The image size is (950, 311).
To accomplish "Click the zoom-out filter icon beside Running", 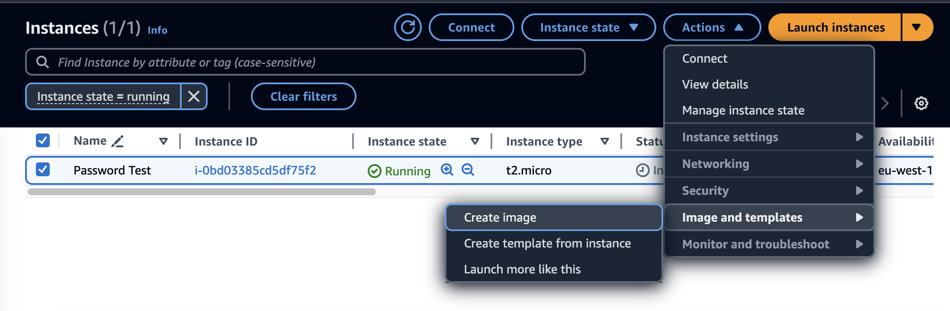I will (468, 170).
